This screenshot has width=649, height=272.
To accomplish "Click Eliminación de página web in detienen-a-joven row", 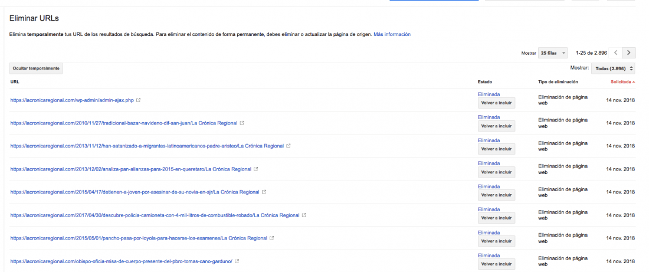I will click(562, 192).
